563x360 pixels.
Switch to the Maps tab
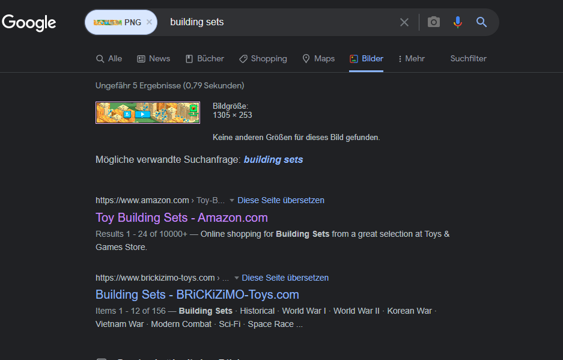(318, 58)
